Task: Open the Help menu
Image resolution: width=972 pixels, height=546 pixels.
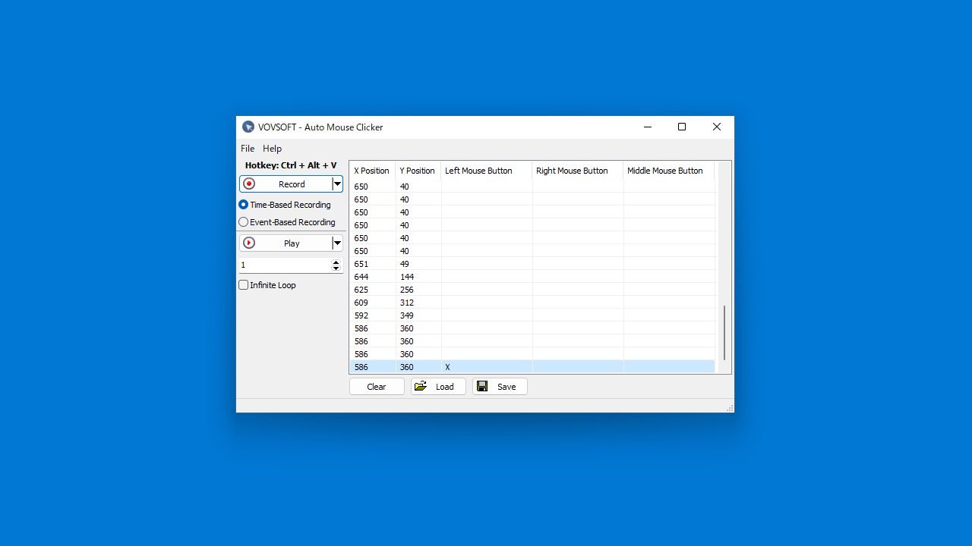Action: pos(272,149)
